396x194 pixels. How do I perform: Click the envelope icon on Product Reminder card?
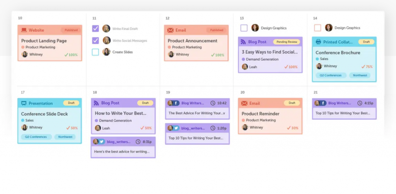coord(244,103)
